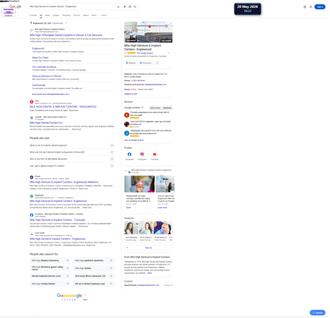Click search icon beside Mile High Smiles
Screen dimensions: 330x318
tap(111, 268)
